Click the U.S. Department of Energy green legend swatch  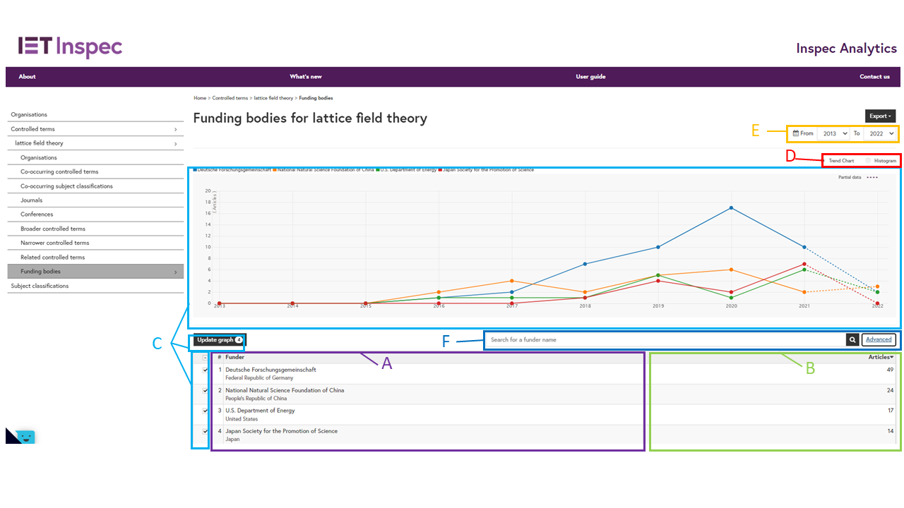point(379,170)
